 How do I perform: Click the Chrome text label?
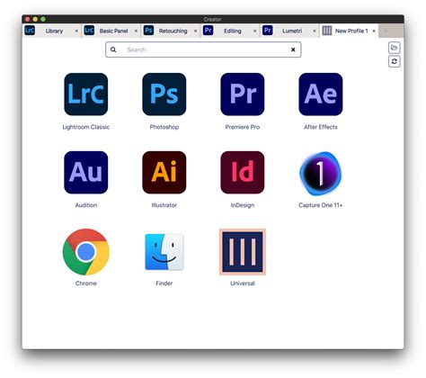pos(86,283)
